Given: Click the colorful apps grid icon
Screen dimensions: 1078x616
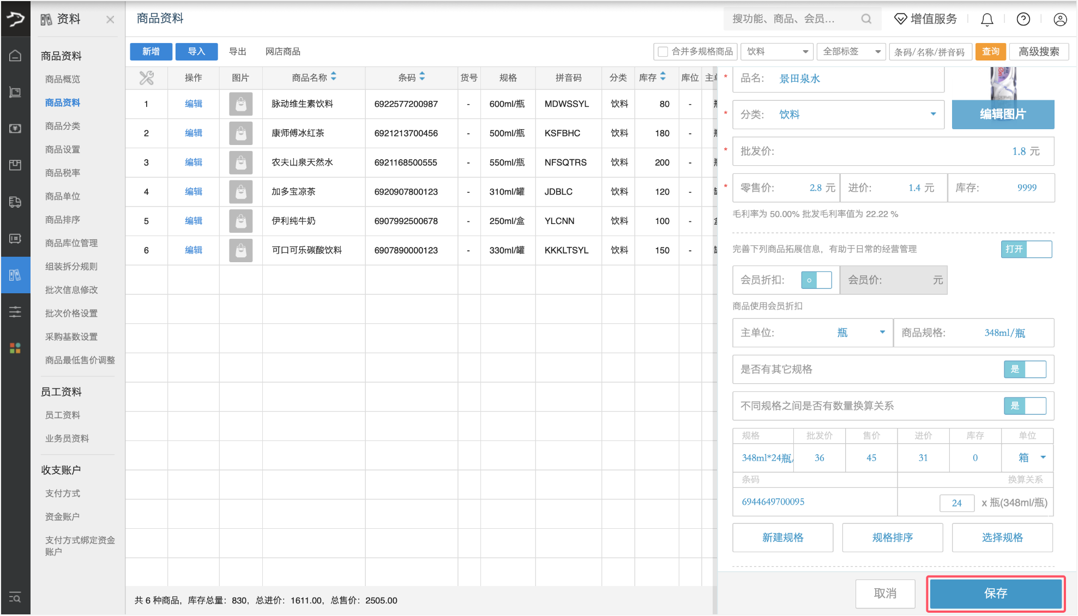Looking at the screenshot, I should (x=15, y=348).
